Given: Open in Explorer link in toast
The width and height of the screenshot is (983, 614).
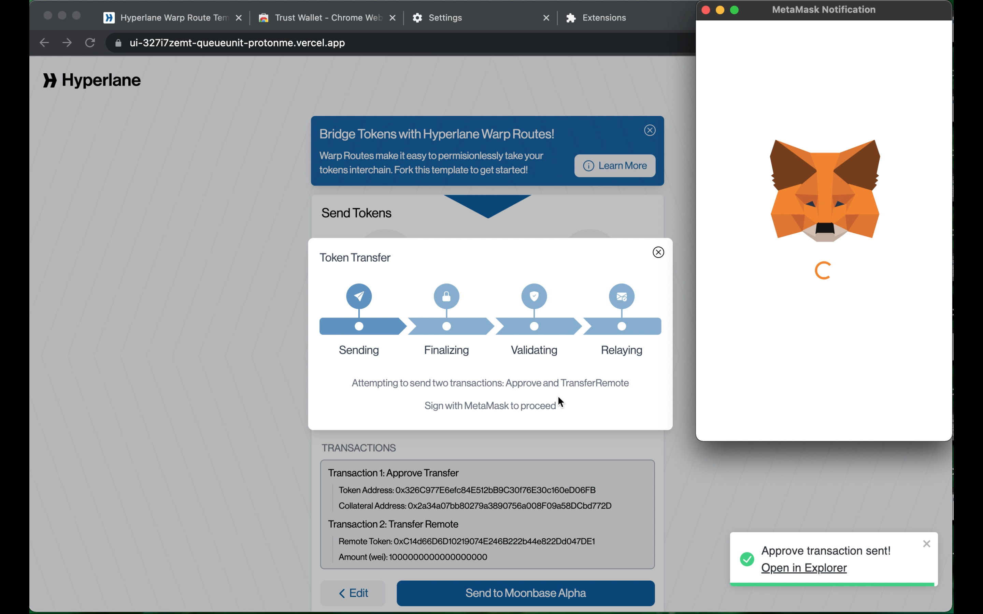Looking at the screenshot, I should 804,568.
